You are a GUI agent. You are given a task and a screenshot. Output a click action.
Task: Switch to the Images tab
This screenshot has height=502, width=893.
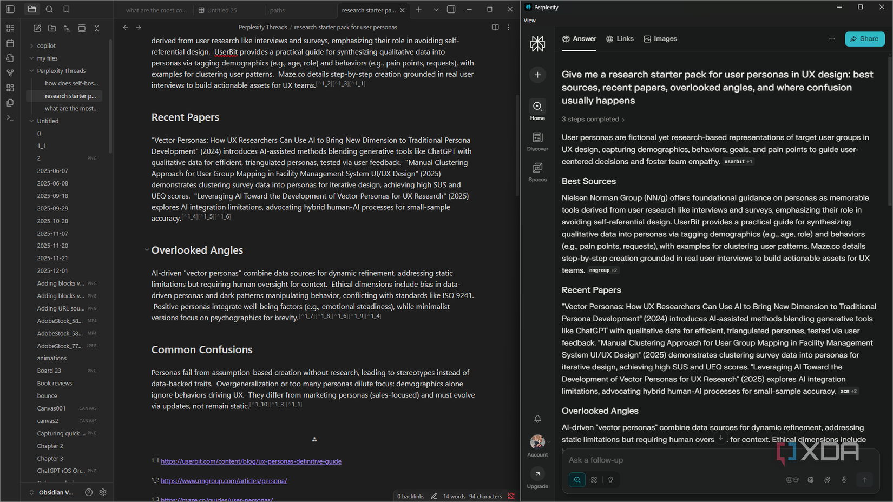click(x=660, y=38)
